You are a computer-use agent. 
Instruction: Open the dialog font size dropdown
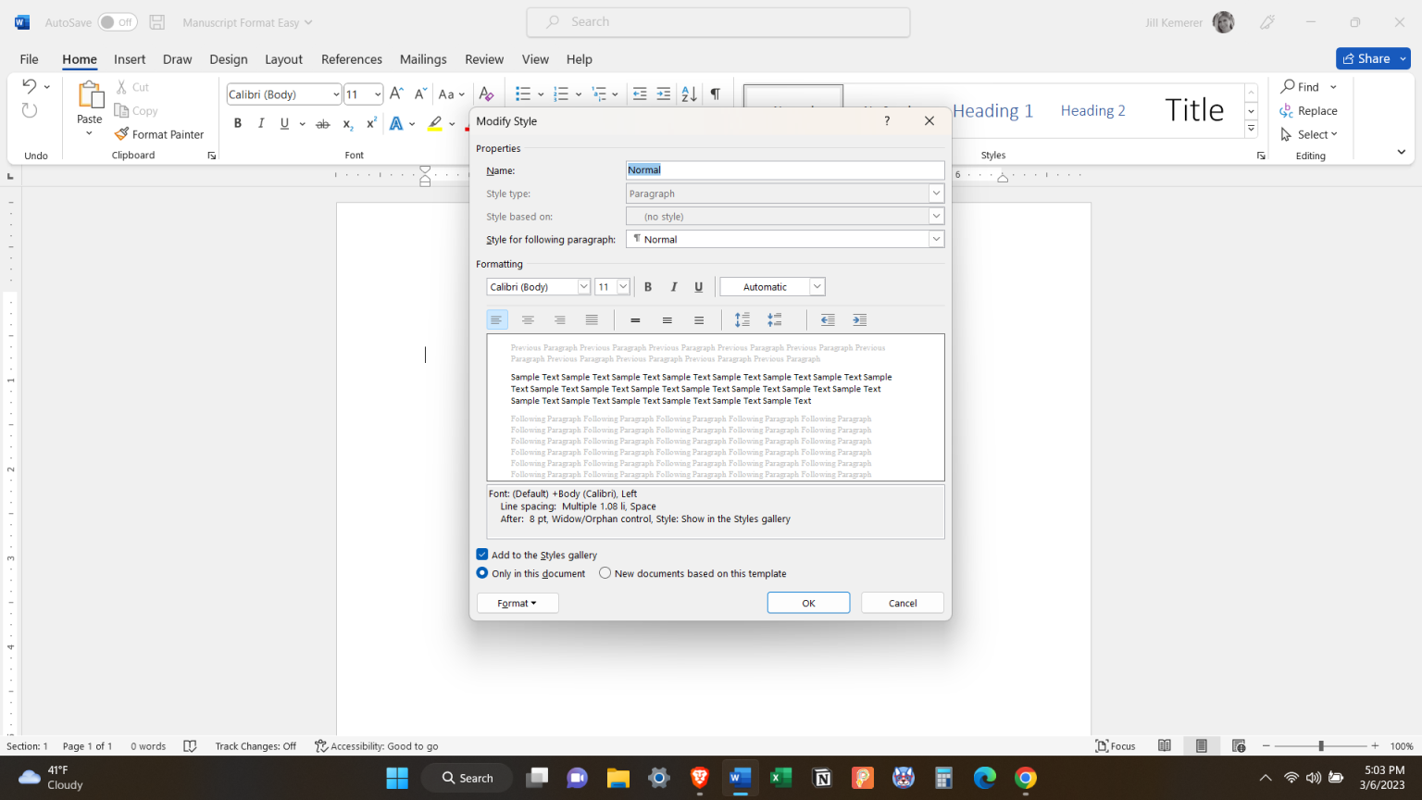[623, 287]
